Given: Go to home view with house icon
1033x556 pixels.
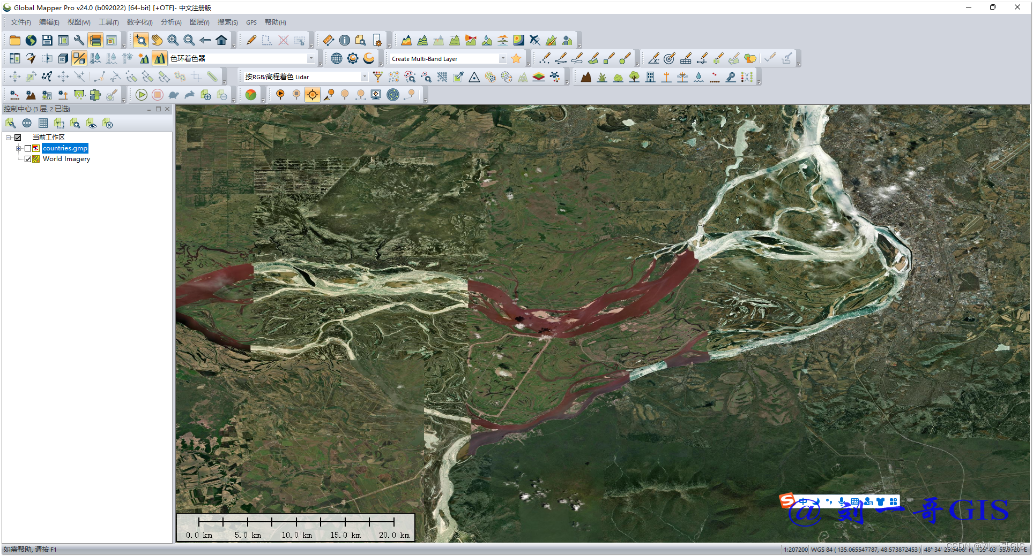Looking at the screenshot, I should click(221, 40).
